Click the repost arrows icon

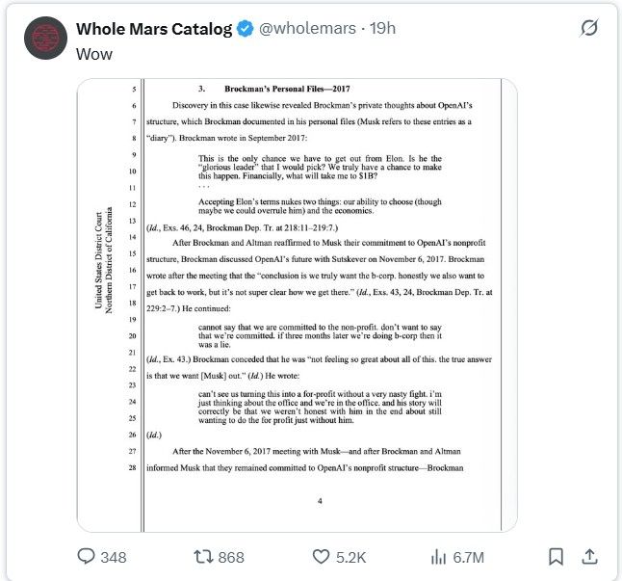pos(203,556)
